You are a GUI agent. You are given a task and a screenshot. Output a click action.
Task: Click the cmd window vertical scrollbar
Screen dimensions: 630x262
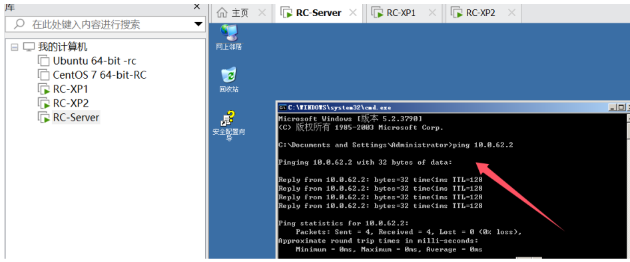click(628, 187)
